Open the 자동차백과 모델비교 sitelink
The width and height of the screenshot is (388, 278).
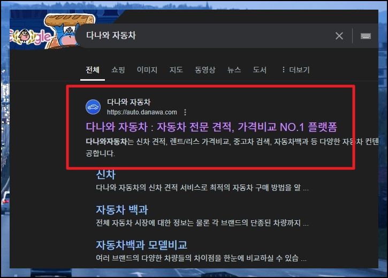tap(141, 245)
